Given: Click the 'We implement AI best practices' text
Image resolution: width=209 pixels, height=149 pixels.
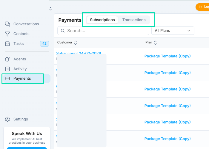Looking at the screenshot, I should pyautogui.click(x=27, y=141).
